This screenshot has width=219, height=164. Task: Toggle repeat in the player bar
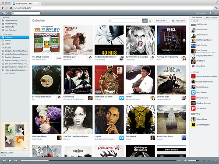(x=209, y=161)
